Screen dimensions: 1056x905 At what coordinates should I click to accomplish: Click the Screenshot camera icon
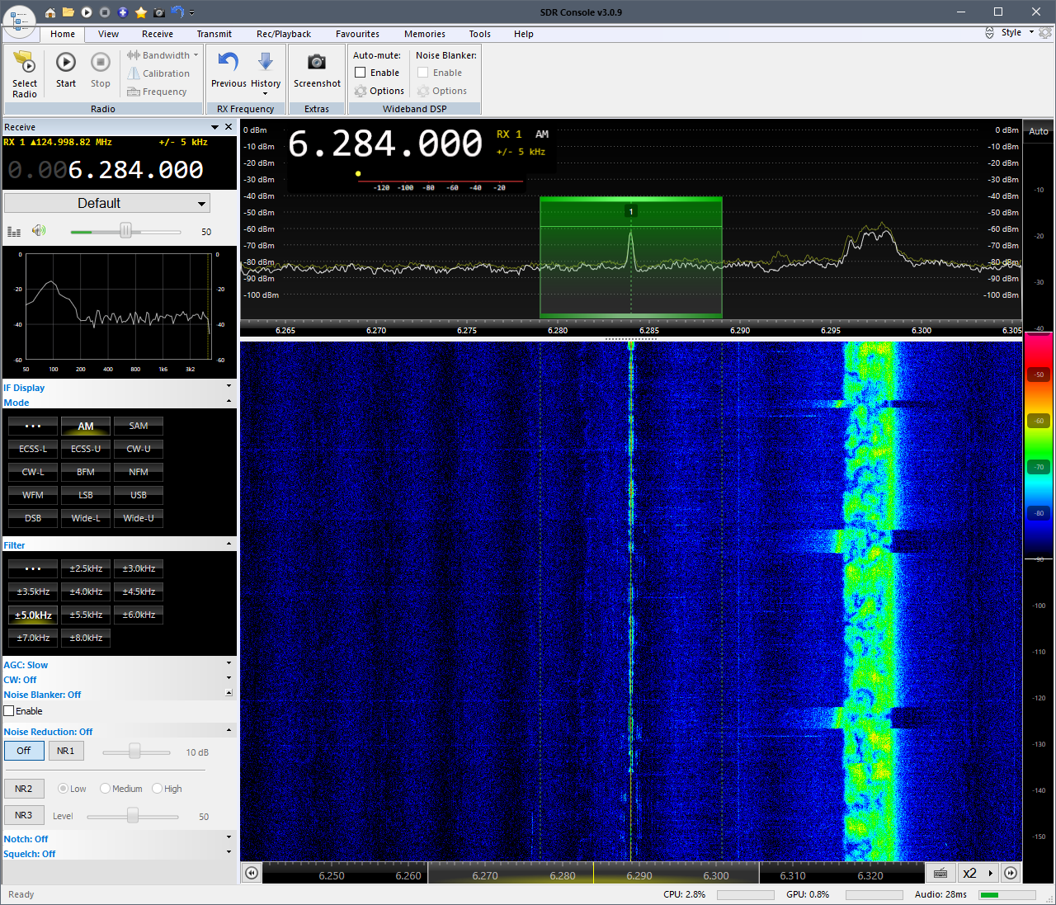(317, 63)
